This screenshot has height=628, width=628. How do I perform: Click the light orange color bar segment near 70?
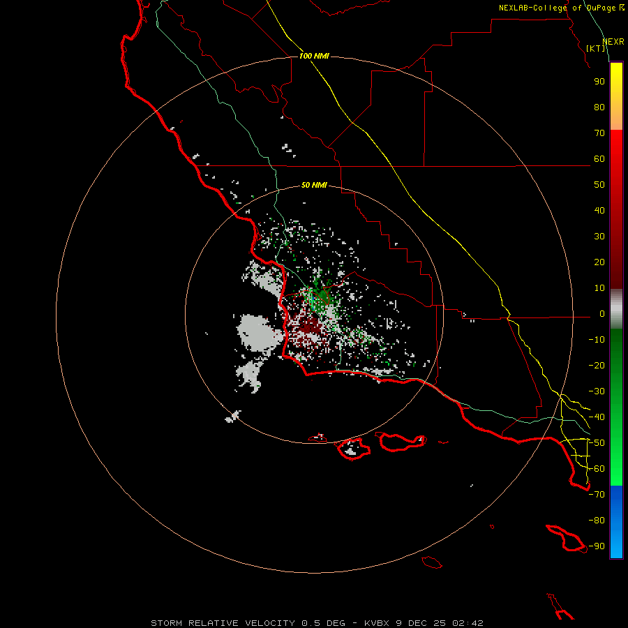click(616, 119)
